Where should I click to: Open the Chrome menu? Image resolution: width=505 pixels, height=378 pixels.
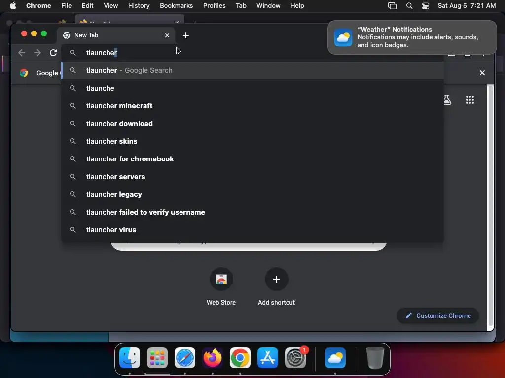tap(38, 6)
